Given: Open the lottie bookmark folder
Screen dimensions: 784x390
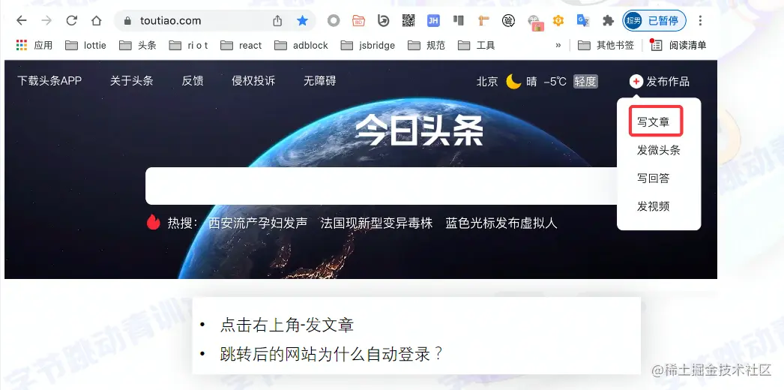Looking at the screenshot, I should [x=85, y=45].
